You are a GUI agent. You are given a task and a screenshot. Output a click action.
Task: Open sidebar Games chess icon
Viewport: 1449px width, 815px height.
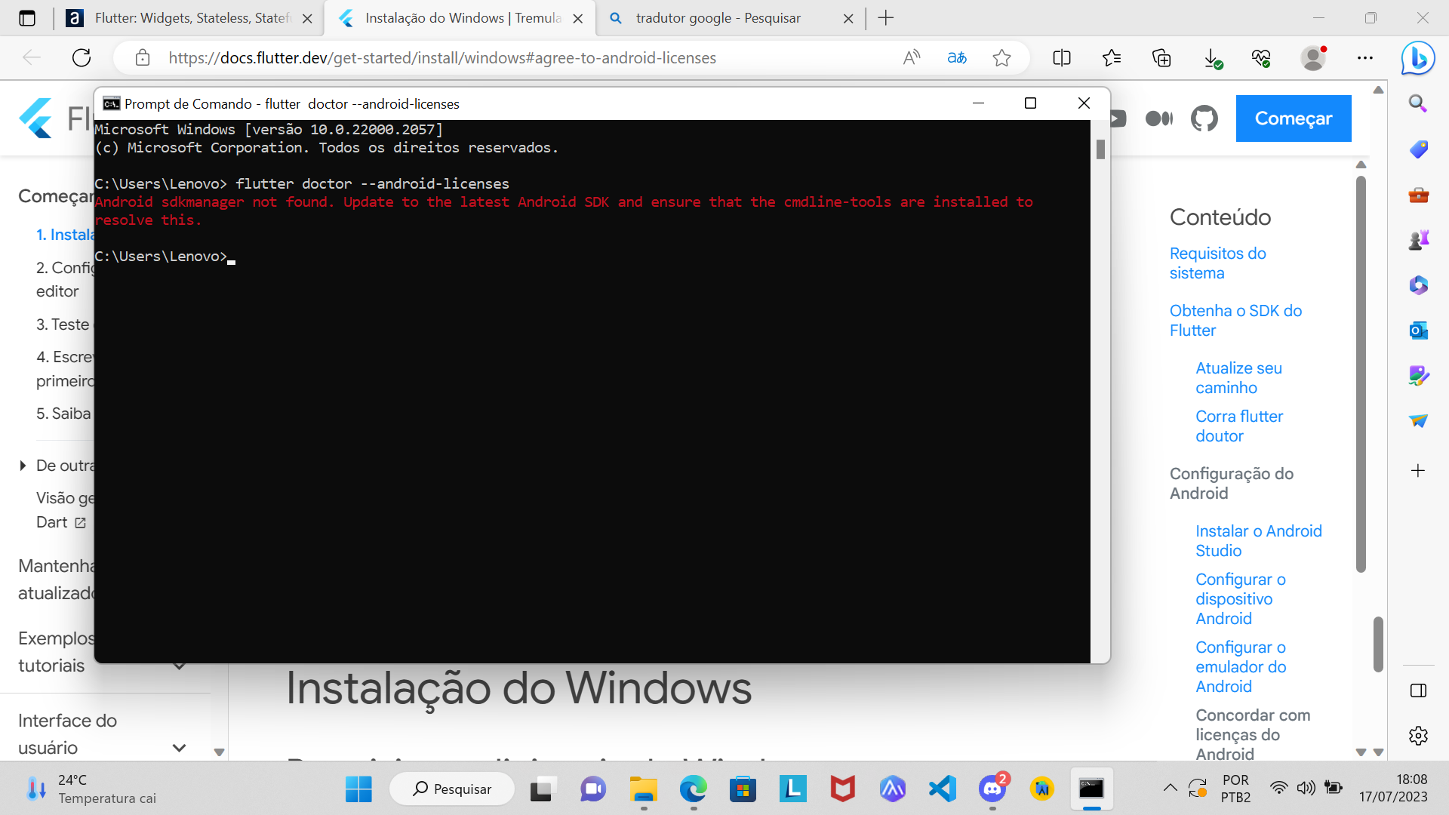click(x=1418, y=240)
